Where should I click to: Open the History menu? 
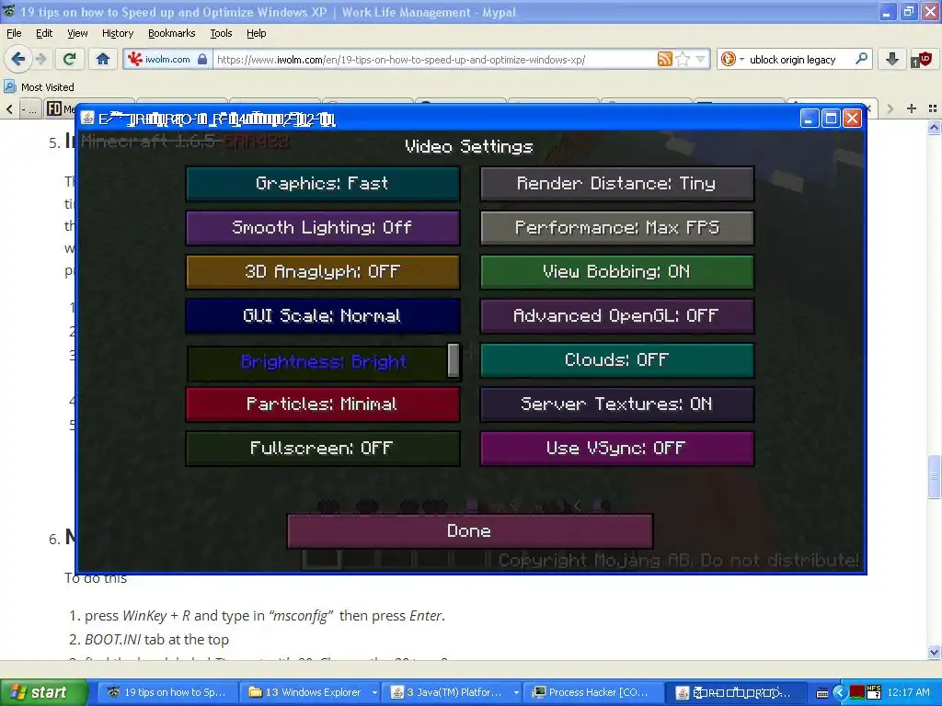coord(118,33)
